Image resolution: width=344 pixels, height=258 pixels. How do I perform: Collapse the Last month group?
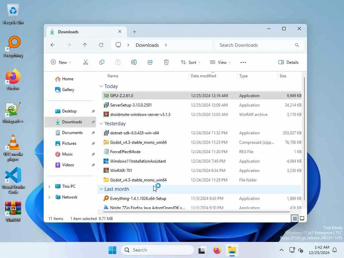pyautogui.click(x=101, y=189)
